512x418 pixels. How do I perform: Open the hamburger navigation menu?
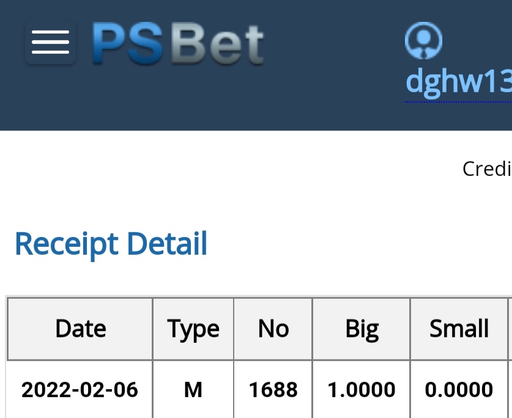pos(50,43)
